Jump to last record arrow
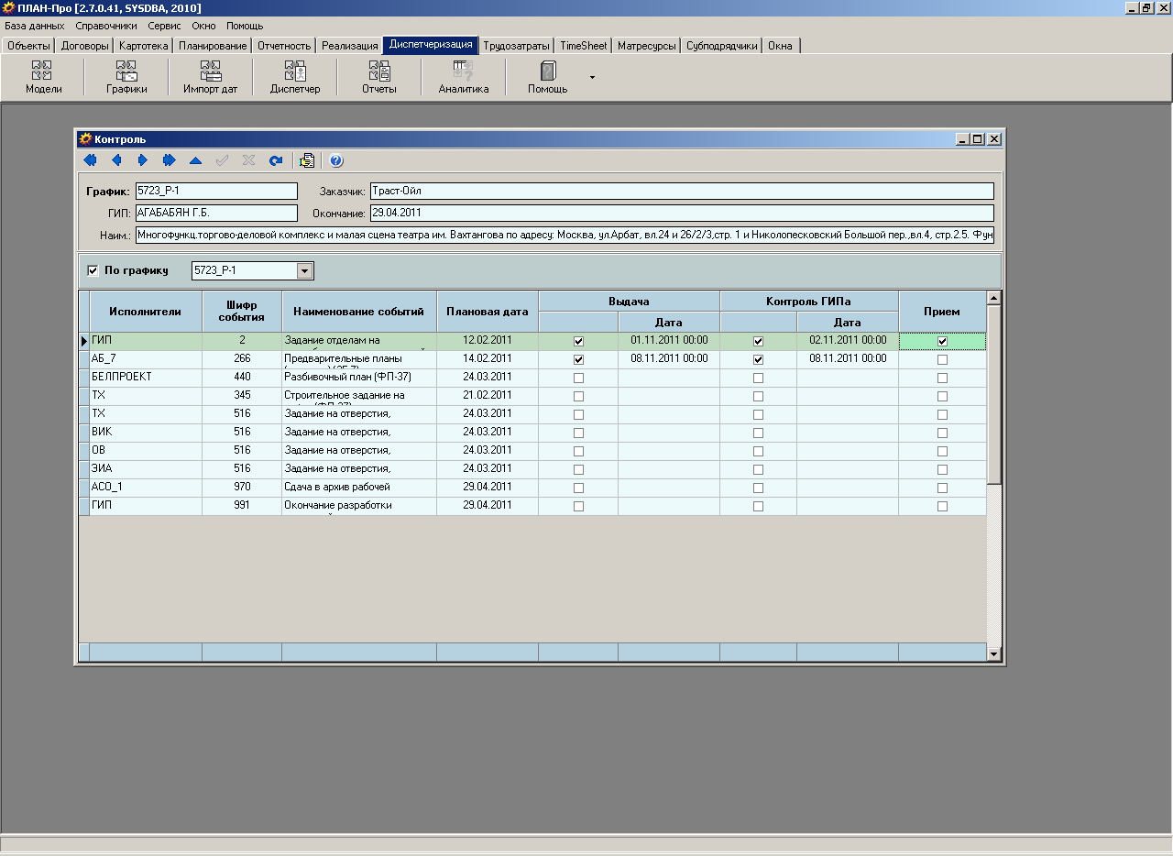This screenshot has width=1173, height=856. [169, 160]
